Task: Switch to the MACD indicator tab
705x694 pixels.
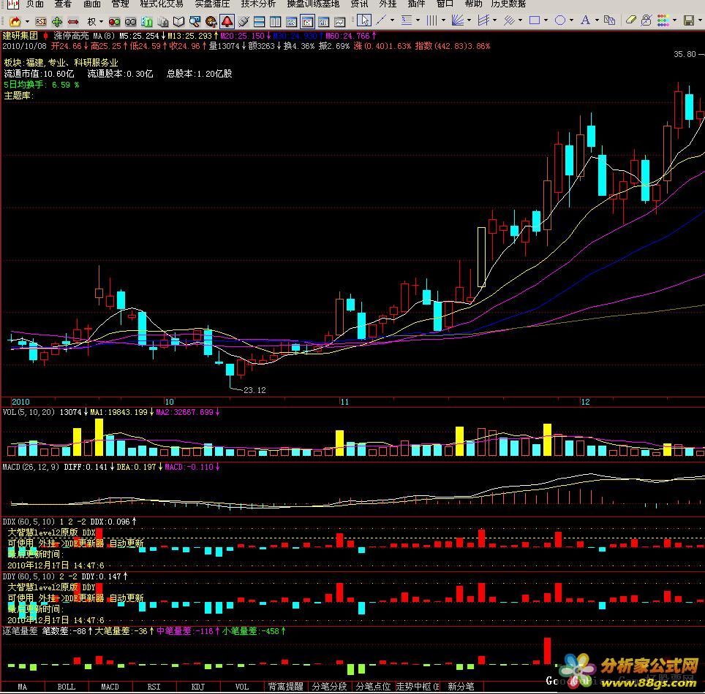Action: 110,687
